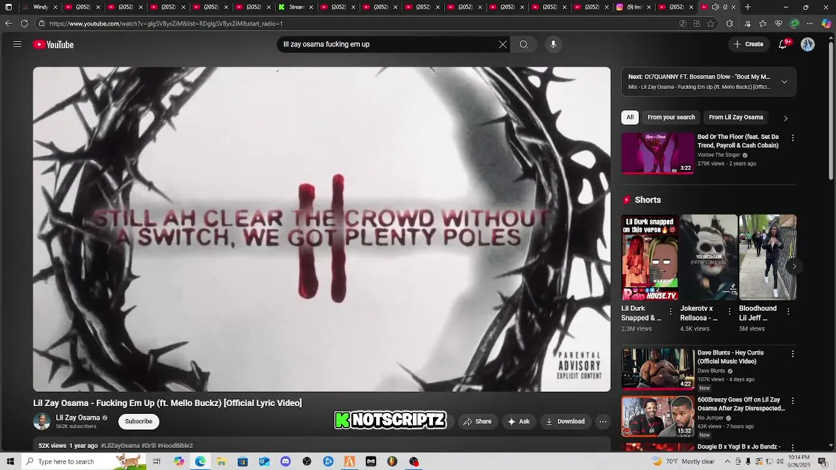Screen dimensions: 836x470
Task: Open Task View on the taskbar
Action: 157,462
